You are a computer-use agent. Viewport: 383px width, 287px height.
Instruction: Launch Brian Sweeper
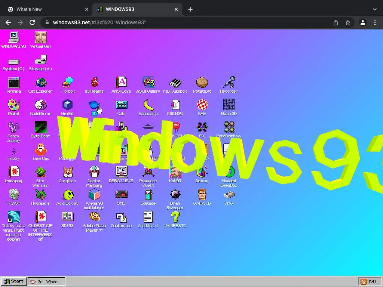(x=175, y=194)
